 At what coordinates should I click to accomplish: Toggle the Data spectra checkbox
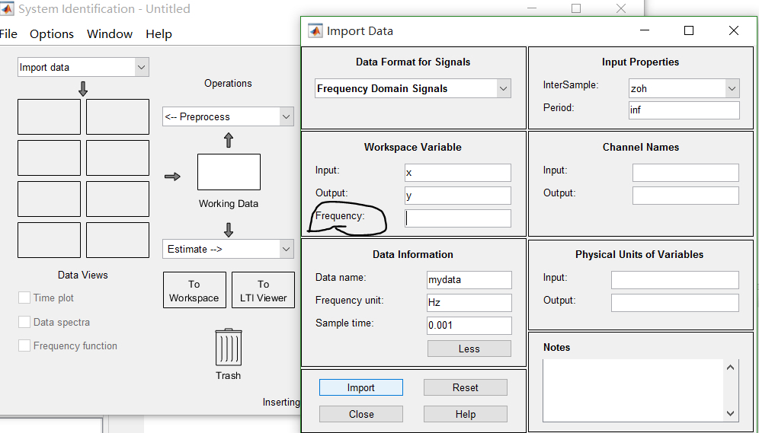[25, 323]
